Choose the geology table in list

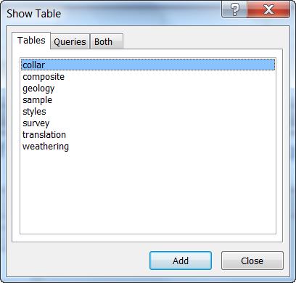(38, 89)
